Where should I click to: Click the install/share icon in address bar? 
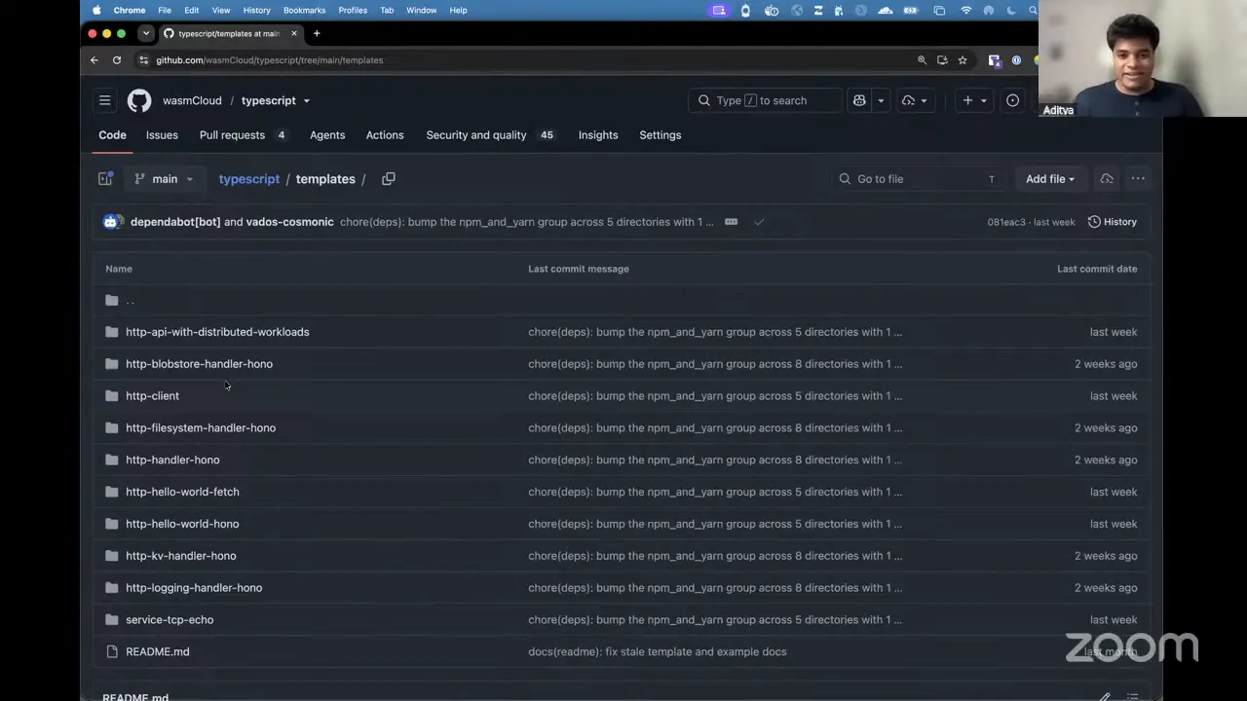942,60
